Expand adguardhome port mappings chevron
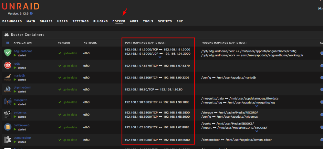 pyautogui.click(x=160, y=57)
